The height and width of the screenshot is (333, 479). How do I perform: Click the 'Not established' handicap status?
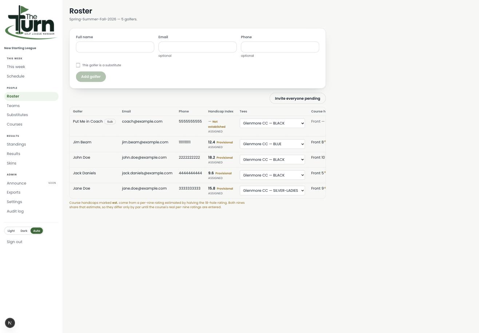217,124
